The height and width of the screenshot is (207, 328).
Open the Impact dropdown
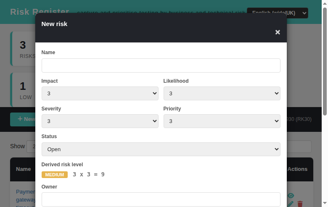coord(100,93)
